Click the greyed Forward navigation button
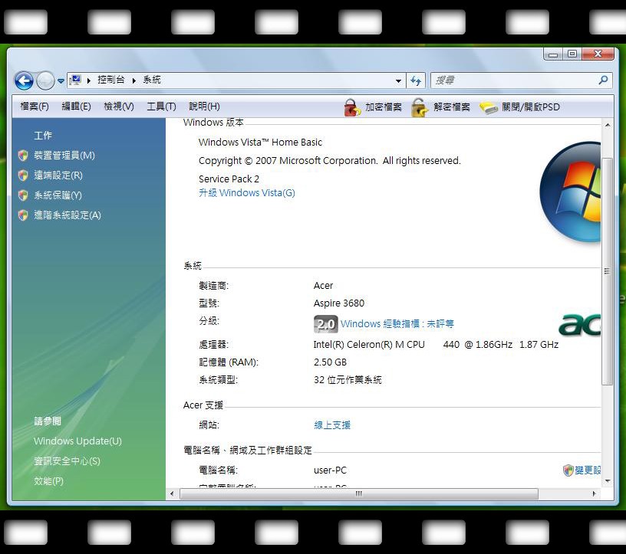Image resolution: width=626 pixels, height=554 pixels. (x=45, y=81)
